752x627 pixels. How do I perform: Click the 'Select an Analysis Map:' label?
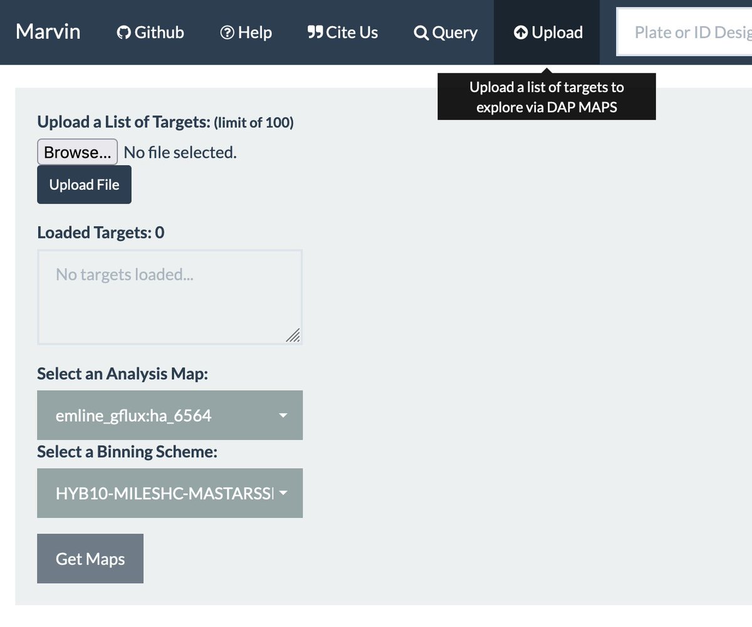122,374
